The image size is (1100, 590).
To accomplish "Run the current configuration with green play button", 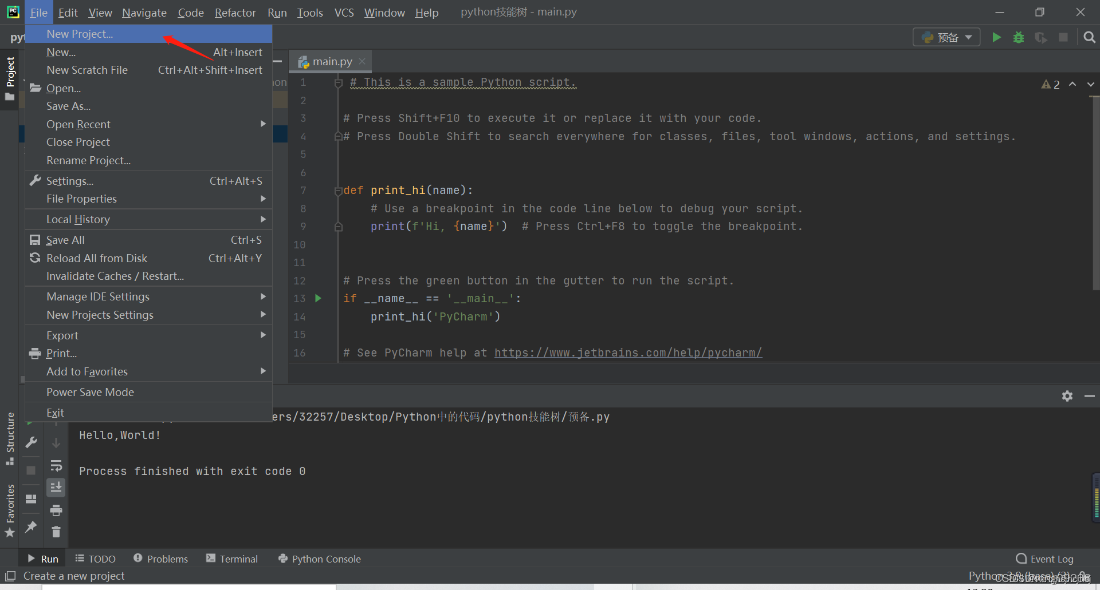I will click(997, 37).
